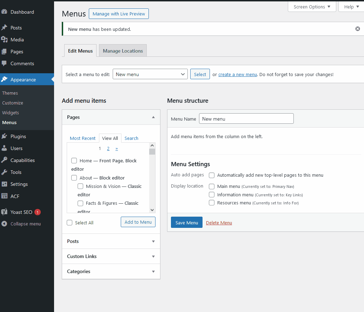
Task: Switch to the Manage Locations tab
Action: (x=123, y=51)
